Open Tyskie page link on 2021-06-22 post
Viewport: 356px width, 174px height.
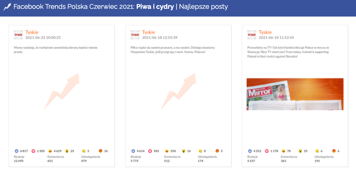tap(32, 32)
